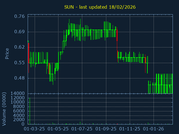
Task: Select the 01-03-25 date label
Action: pyautogui.click(x=35, y=129)
